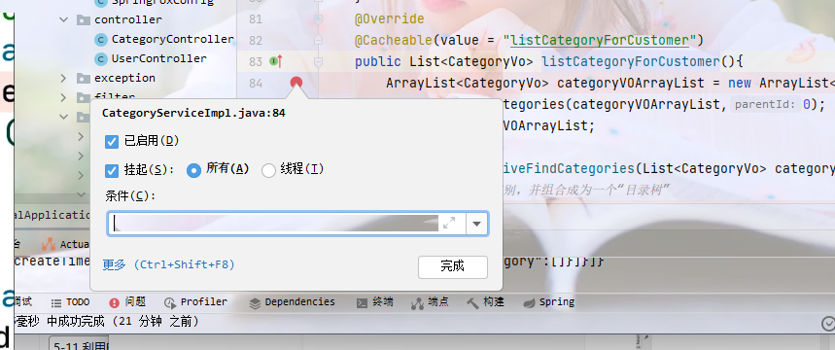
Task: Select the controller folder icon
Action: 83,20
